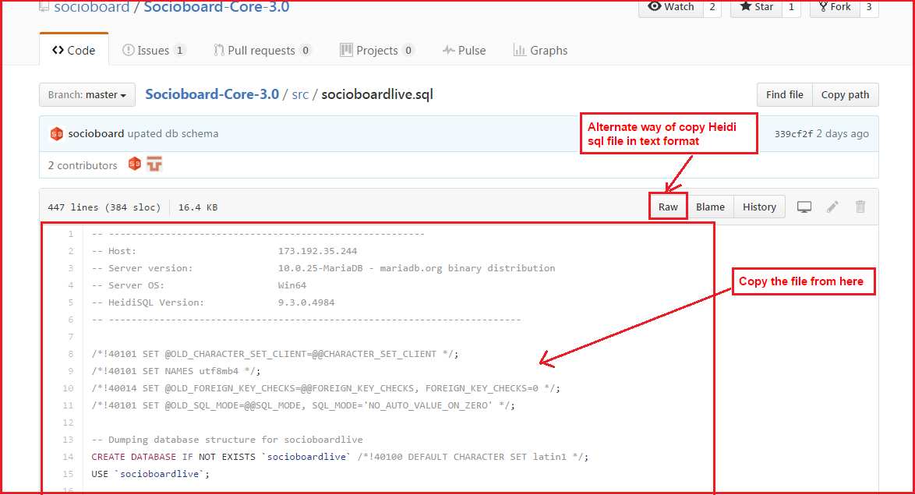Click the Code tab brackets icon
This screenshot has height=495, width=915.
tap(58, 50)
